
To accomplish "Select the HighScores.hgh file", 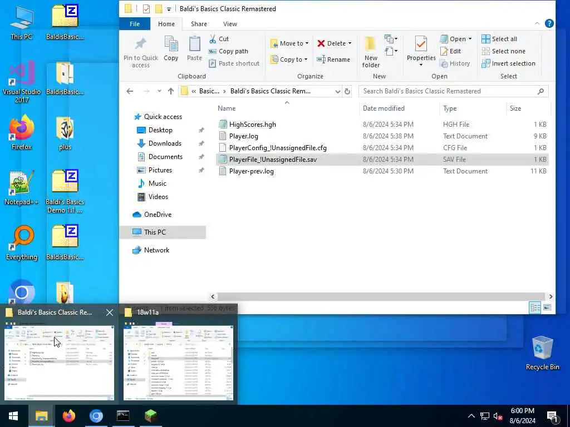I will (x=252, y=125).
